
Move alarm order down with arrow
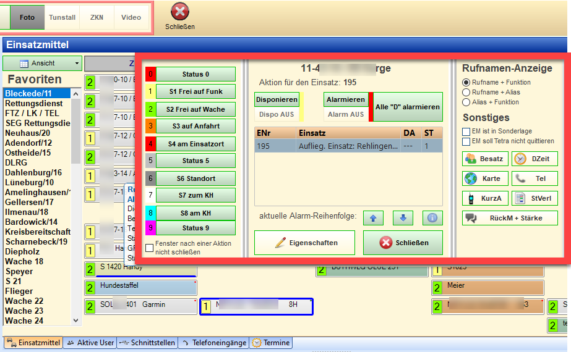point(403,217)
